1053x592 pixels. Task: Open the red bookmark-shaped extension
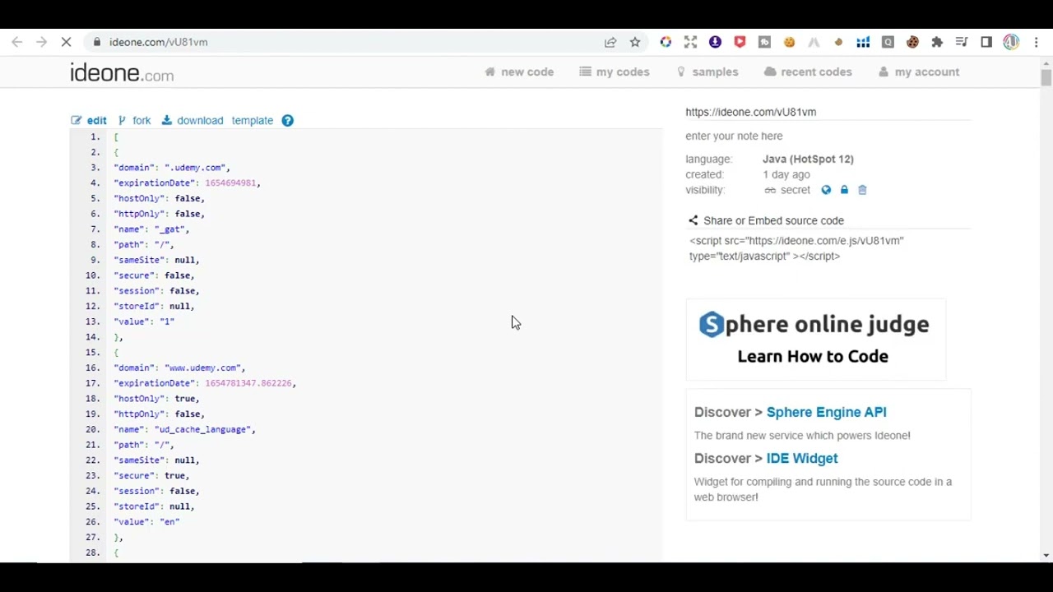pyautogui.click(x=740, y=42)
